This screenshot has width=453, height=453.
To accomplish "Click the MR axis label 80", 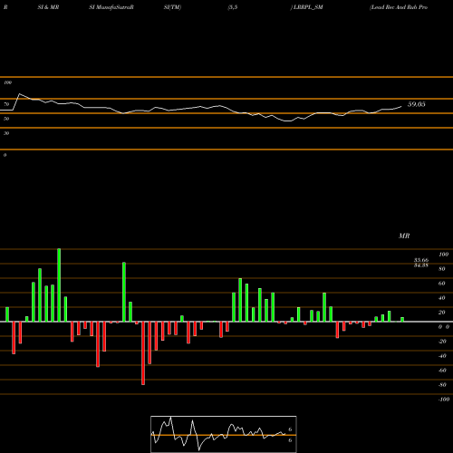I will tap(442, 269).
